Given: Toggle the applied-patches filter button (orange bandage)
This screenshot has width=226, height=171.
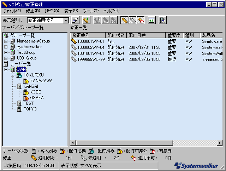Looking at the screenshot, I should pyautogui.click(x=124, y=20).
